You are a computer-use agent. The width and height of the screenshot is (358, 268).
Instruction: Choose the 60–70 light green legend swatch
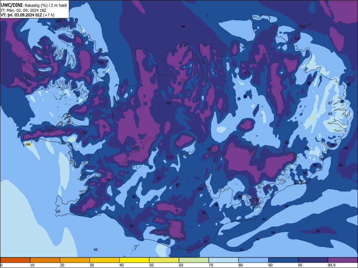tap(194, 260)
